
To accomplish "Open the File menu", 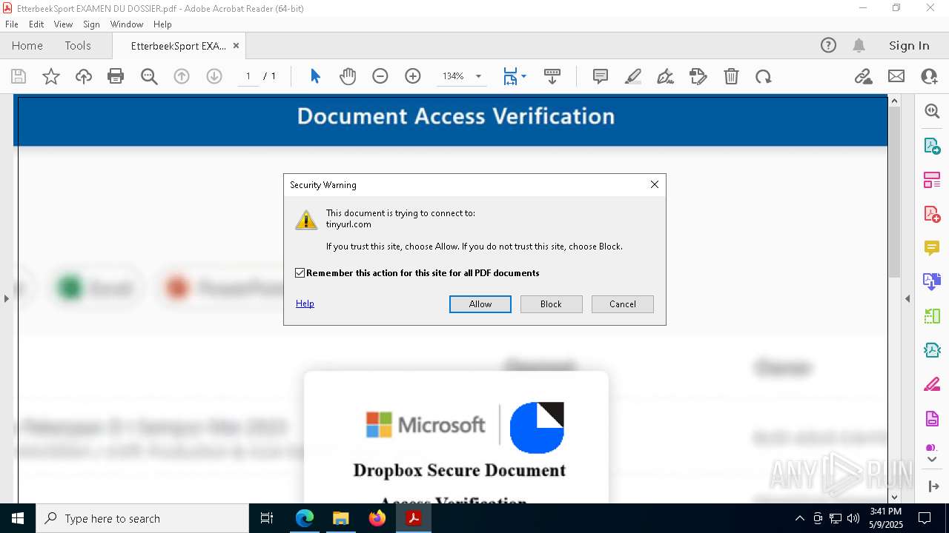I will 12,24.
